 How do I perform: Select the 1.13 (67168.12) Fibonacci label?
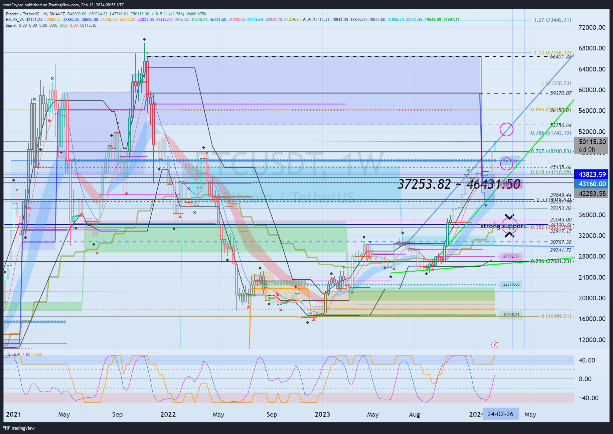(553, 53)
